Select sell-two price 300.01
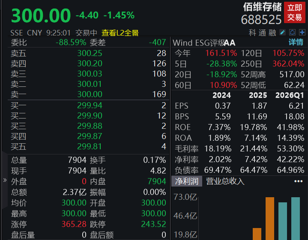 [90, 84]
